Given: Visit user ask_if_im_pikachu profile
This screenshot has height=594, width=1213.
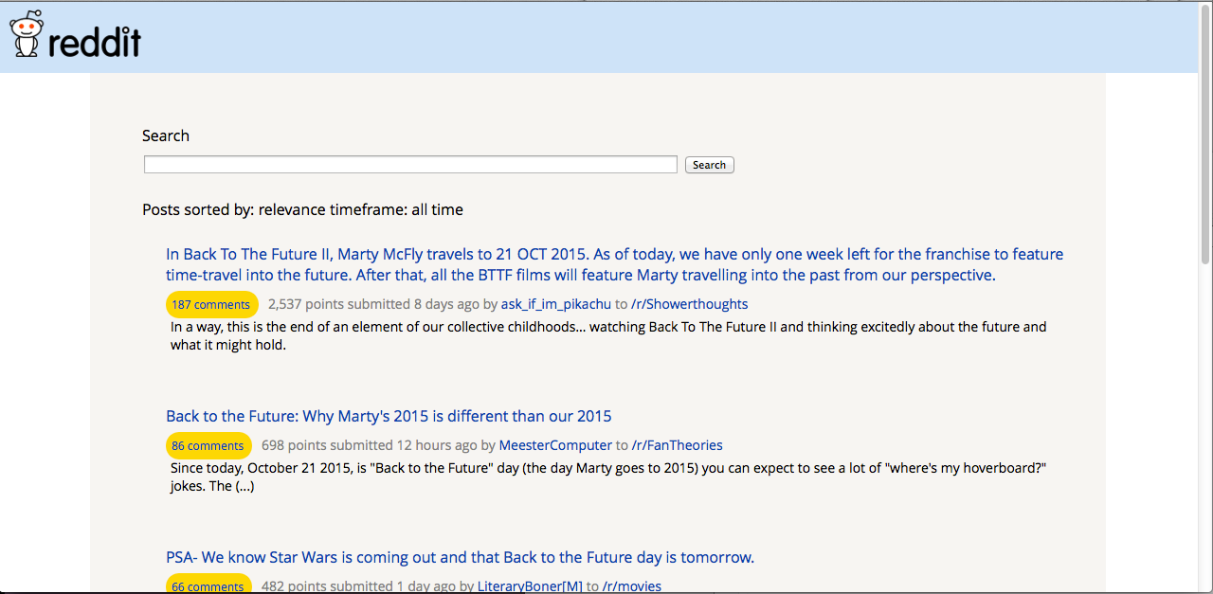Looking at the screenshot, I should pos(556,304).
